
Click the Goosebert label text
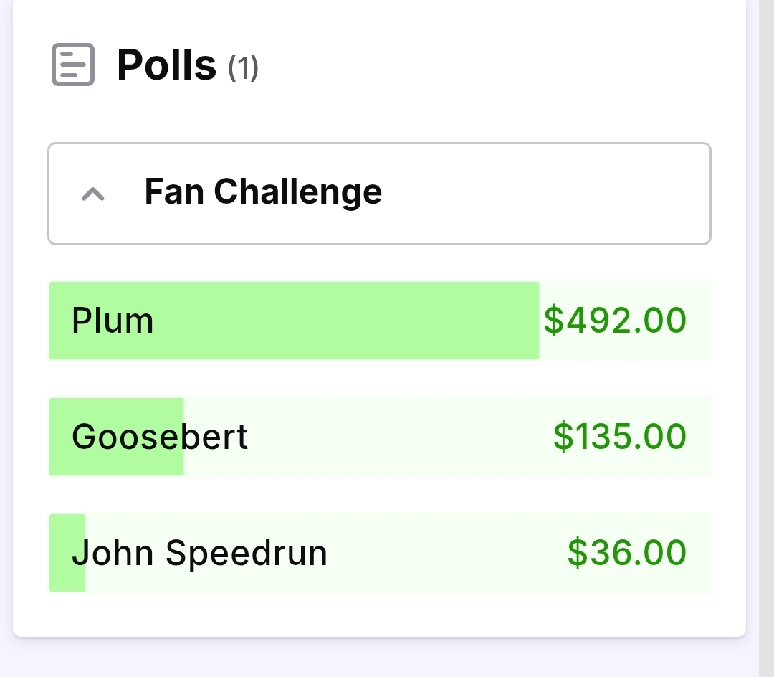pos(159,437)
